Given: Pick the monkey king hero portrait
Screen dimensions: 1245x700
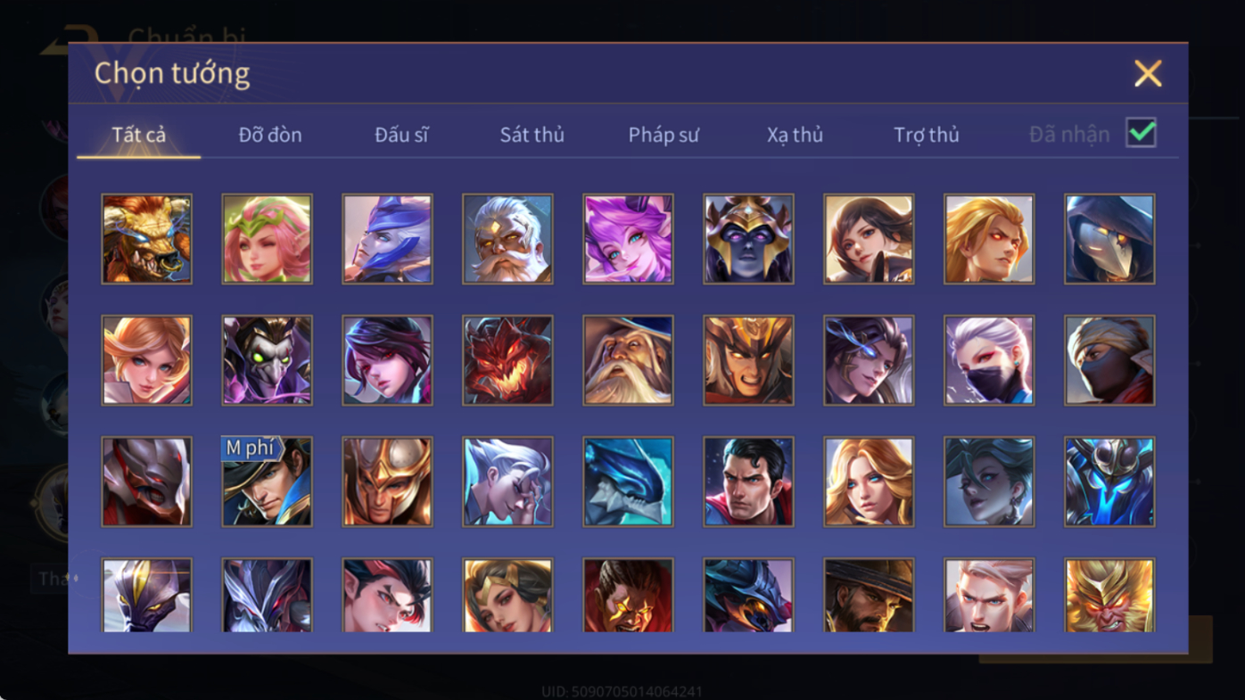Looking at the screenshot, I should (x=1109, y=596).
